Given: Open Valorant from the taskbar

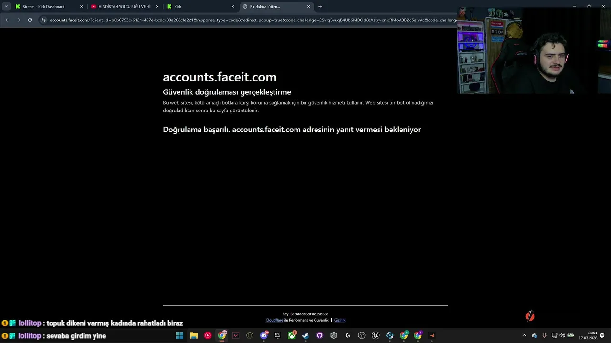Looking at the screenshot, I should 236,335.
